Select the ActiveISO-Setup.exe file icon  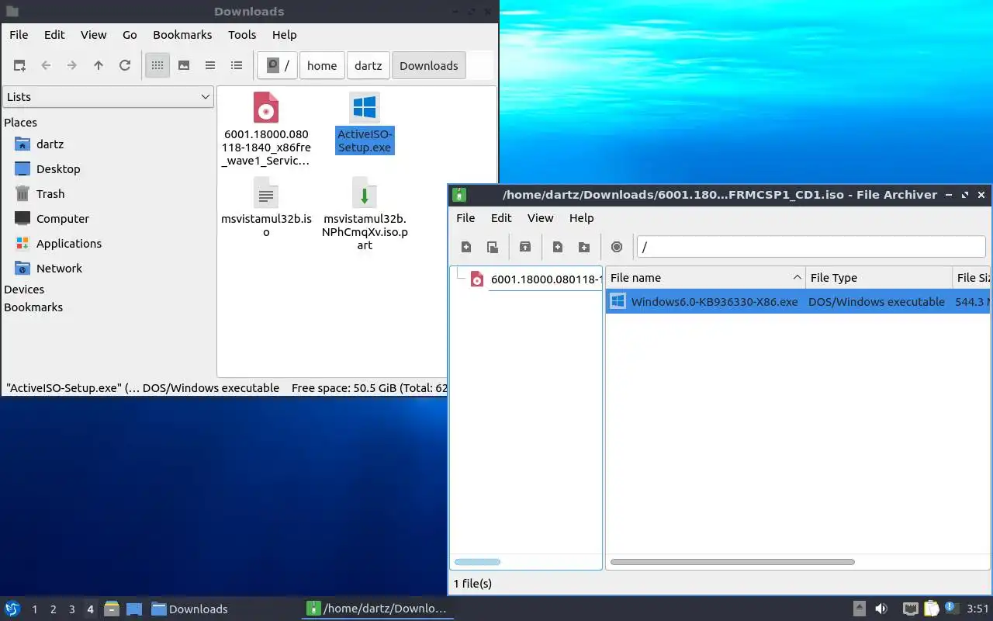point(365,123)
